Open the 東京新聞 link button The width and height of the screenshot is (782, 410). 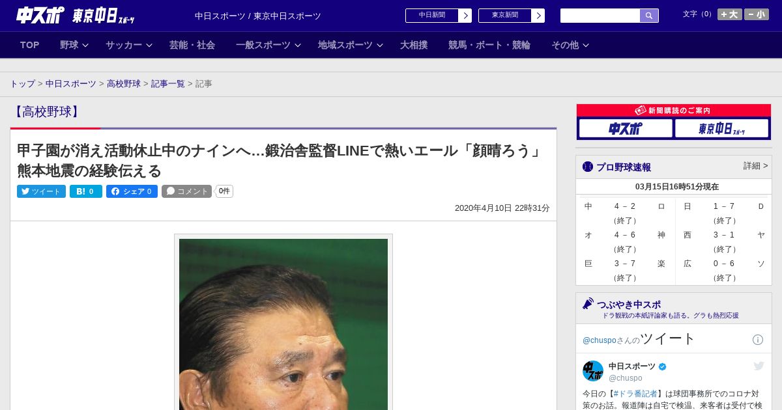point(504,16)
